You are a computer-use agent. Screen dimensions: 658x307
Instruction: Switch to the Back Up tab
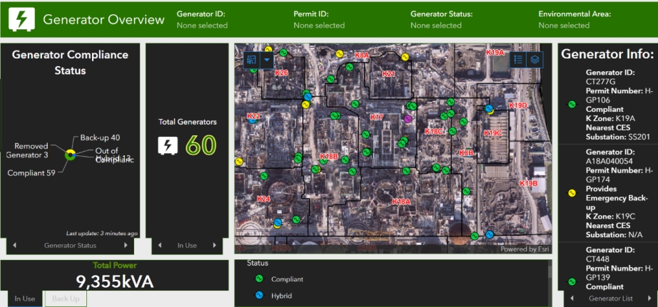[66, 298]
